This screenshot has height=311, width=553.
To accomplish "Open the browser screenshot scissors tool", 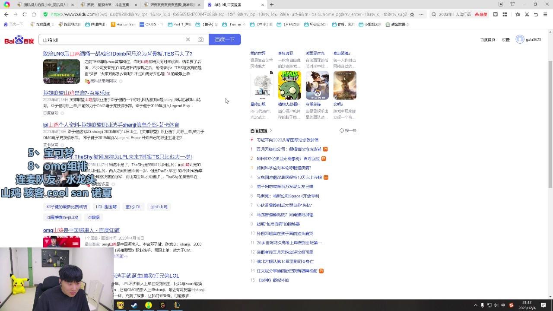I will (x=527, y=14).
